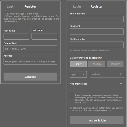Select Register tab in left panel

click(x=30, y=7)
